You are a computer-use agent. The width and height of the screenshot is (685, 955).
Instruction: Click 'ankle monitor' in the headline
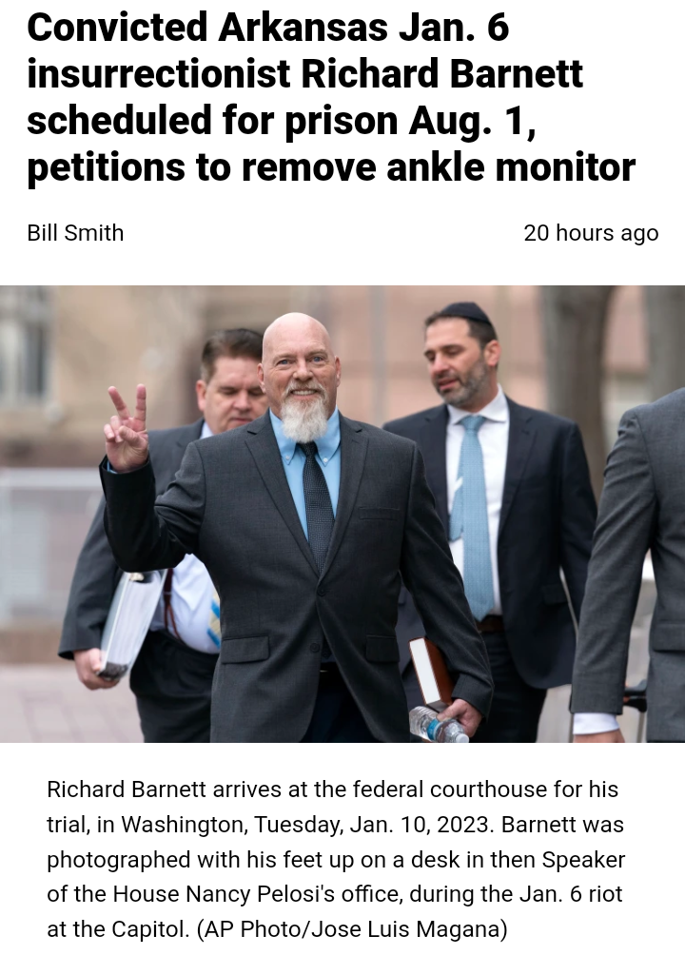tap(511, 166)
